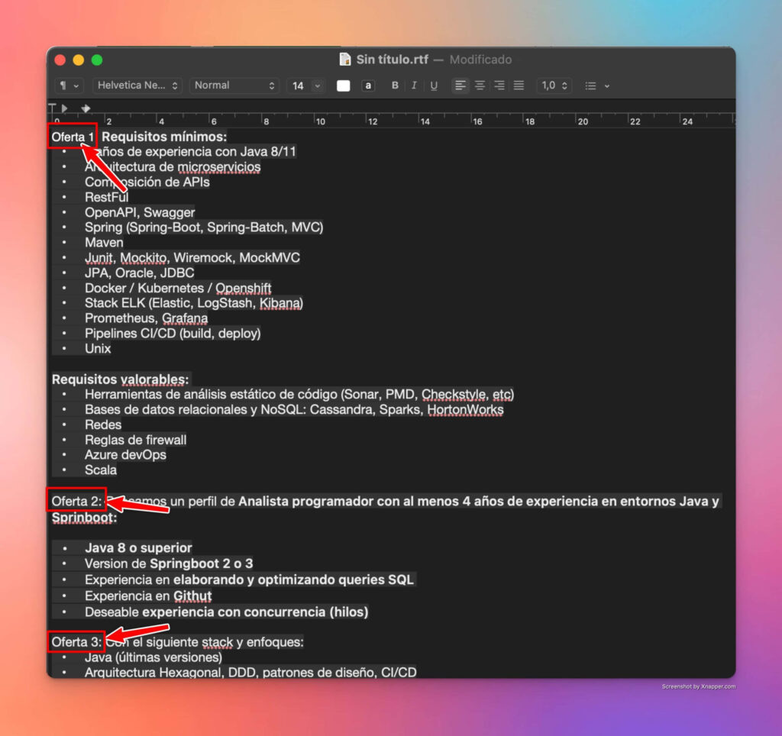Click the 'Oferta 3:' label text
Viewport: 782px width, 736px height.
click(x=77, y=642)
